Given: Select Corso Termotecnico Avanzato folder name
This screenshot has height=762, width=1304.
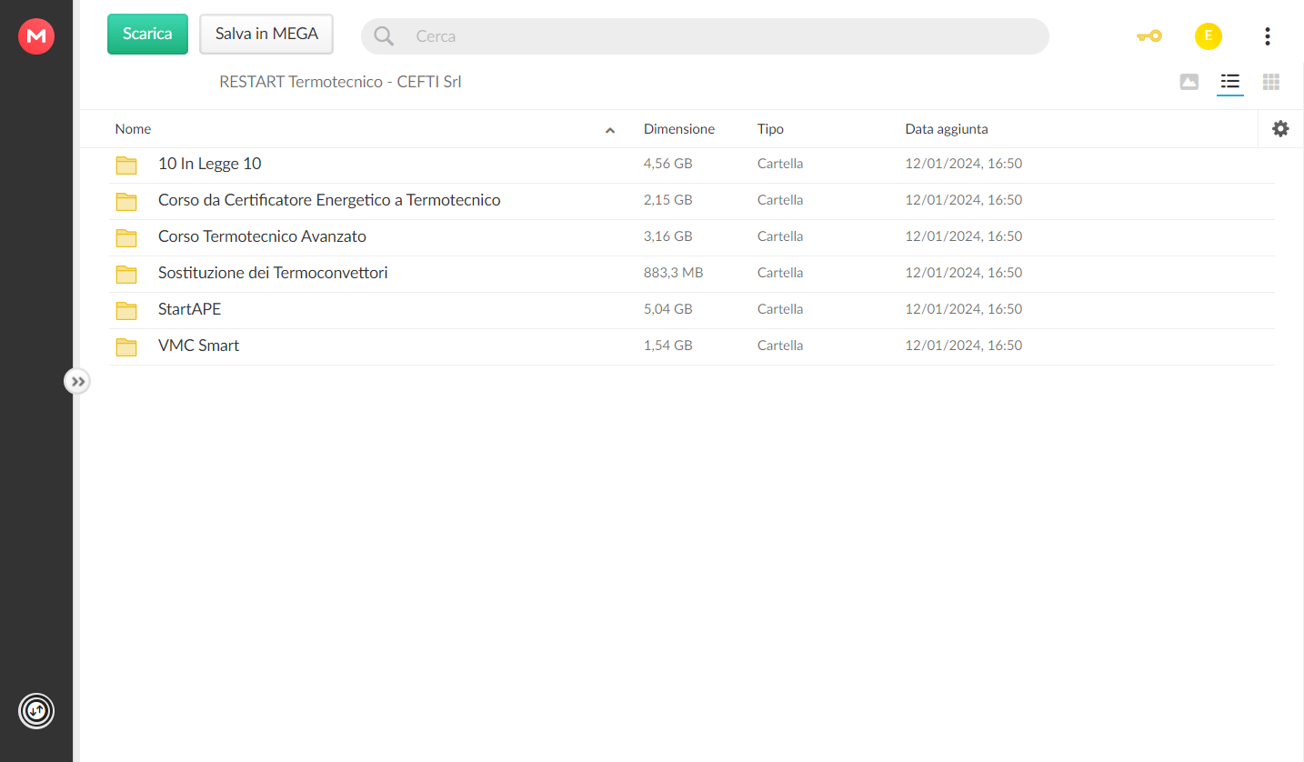Looking at the screenshot, I should (262, 236).
